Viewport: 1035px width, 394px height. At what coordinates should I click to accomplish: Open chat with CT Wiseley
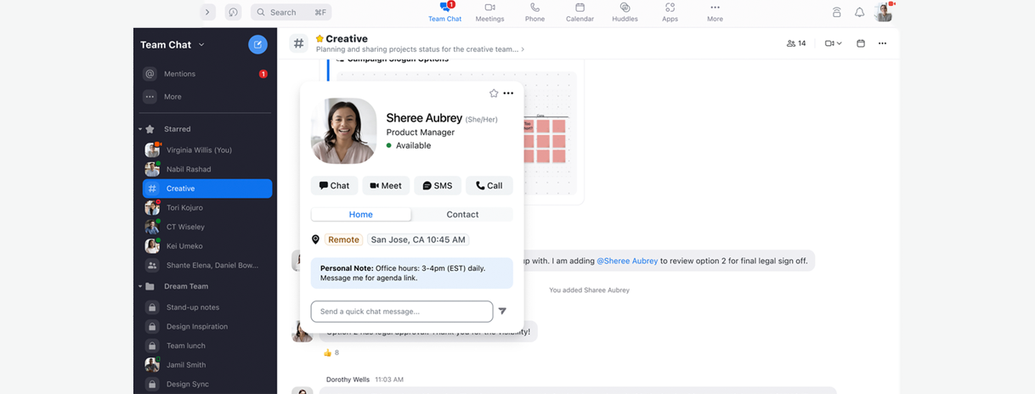tap(207, 227)
